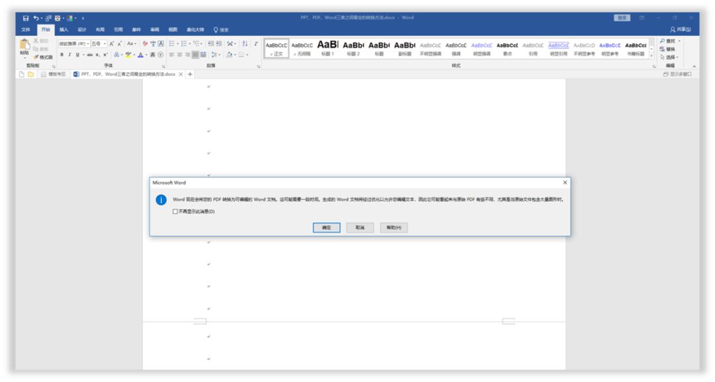Check the 不再显示此消息(D) checkbox
The height and width of the screenshot is (382, 715).
175,211
